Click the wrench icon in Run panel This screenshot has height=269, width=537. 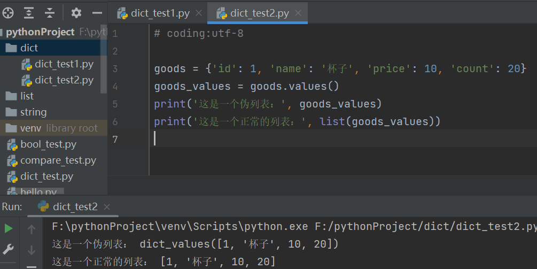click(9, 249)
